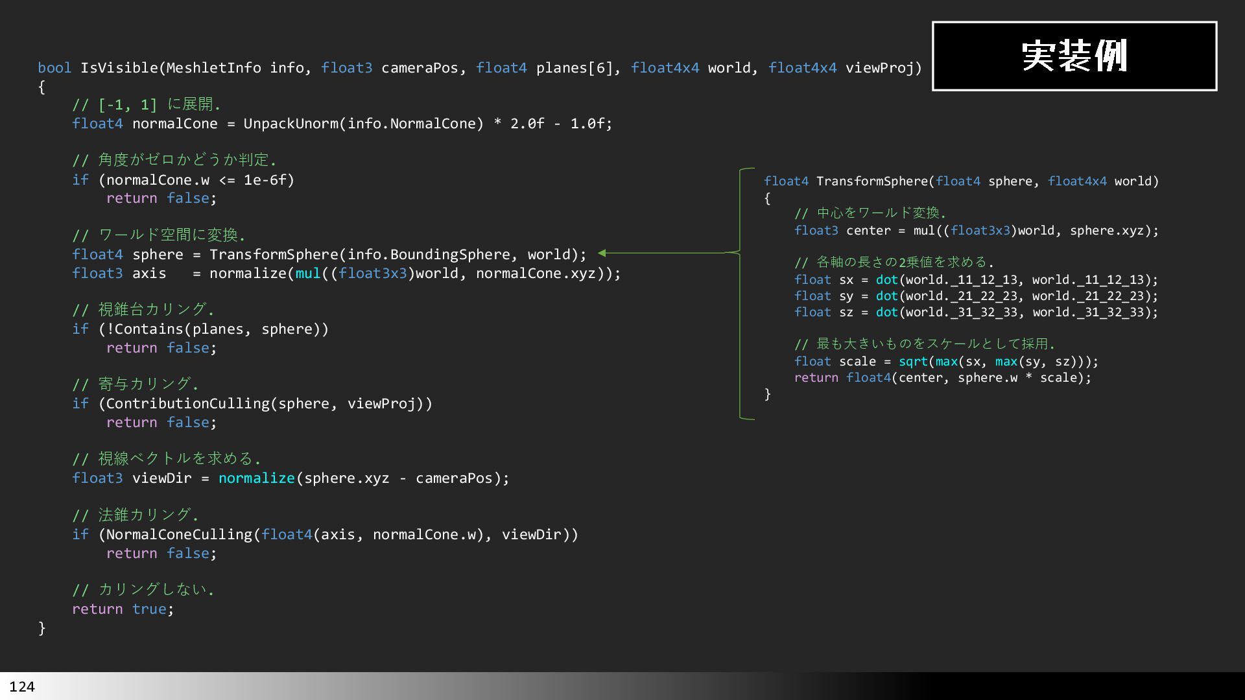
Task: Click the comment 法錐カリング
Action: pyautogui.click(x=136, y=515)
